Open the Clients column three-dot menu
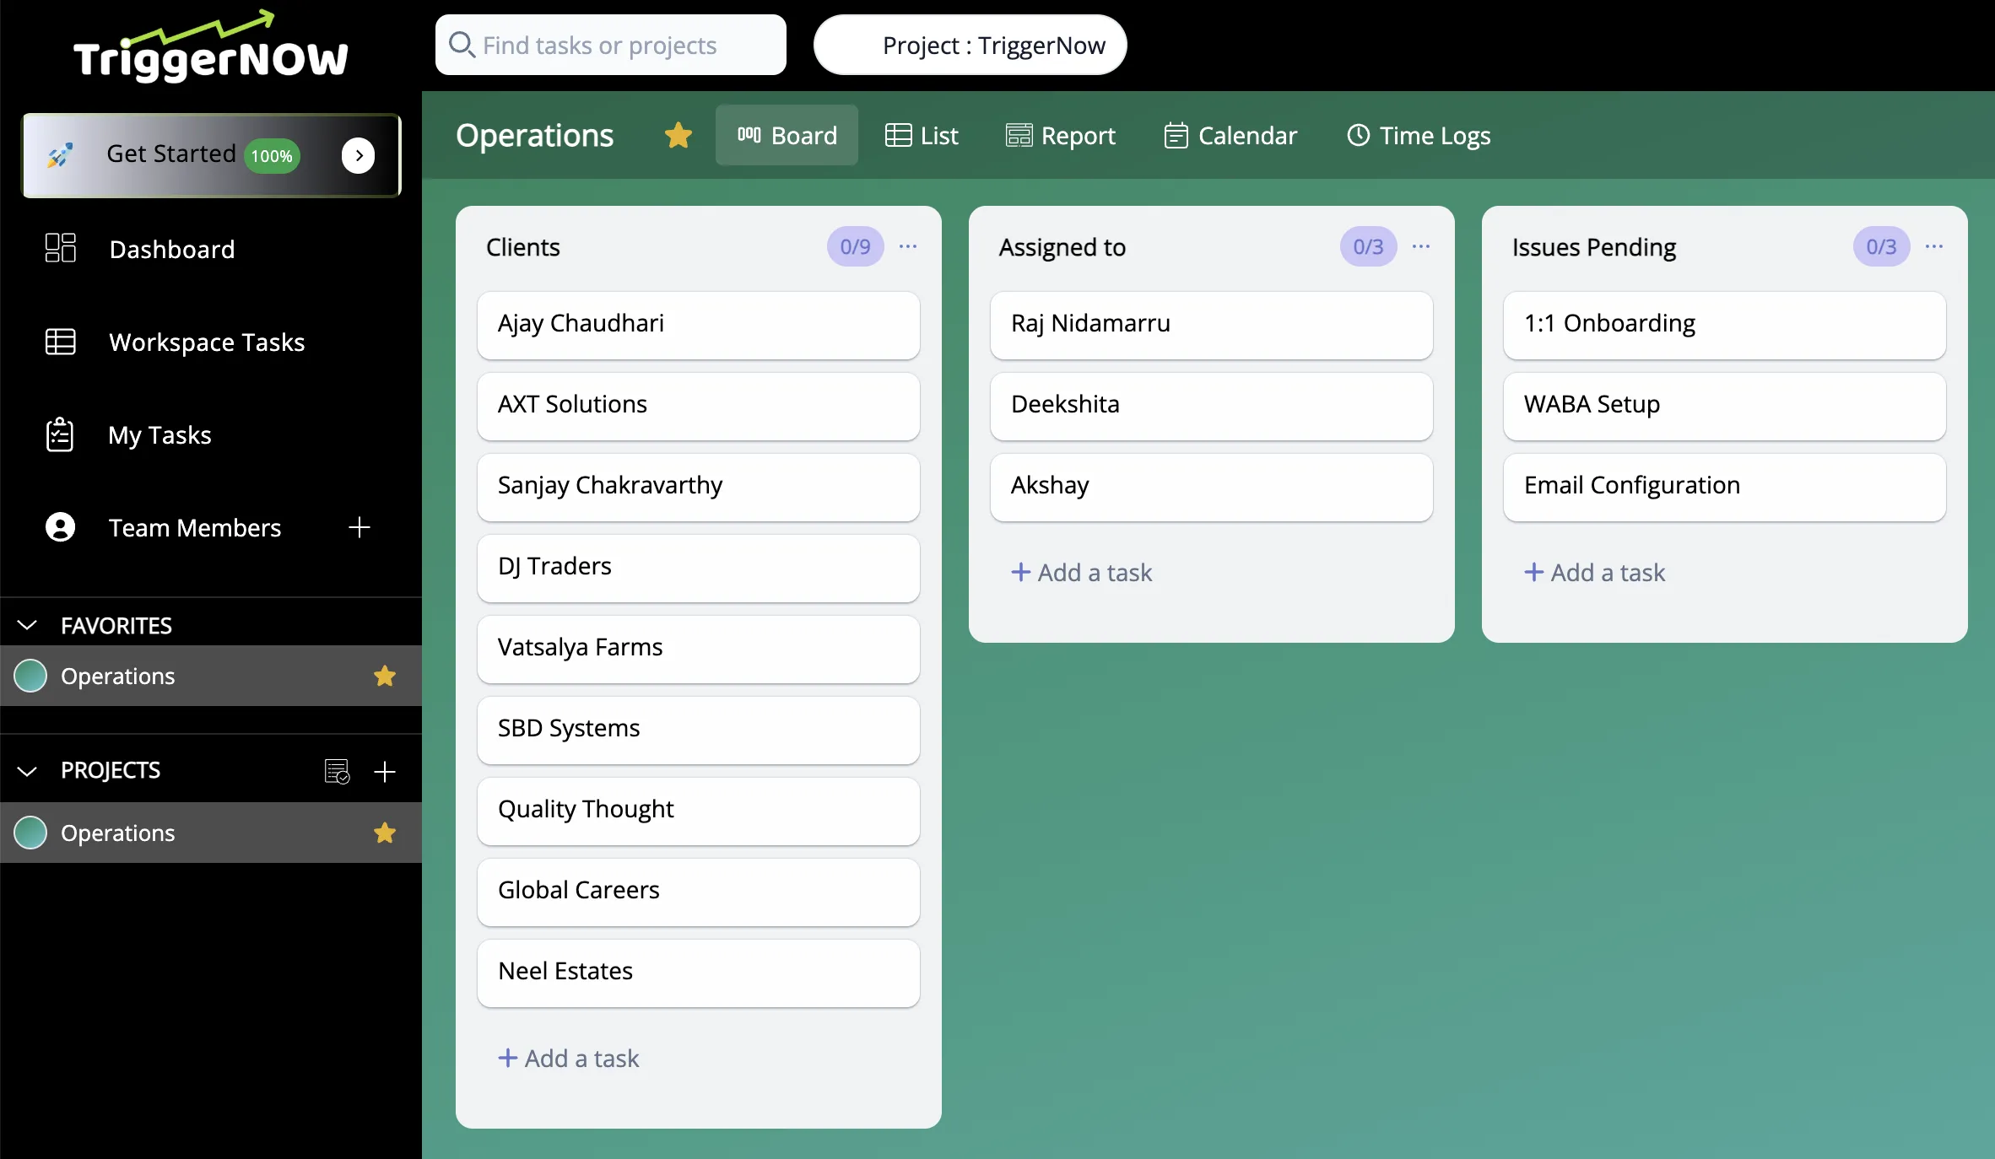 click(908, 246)
